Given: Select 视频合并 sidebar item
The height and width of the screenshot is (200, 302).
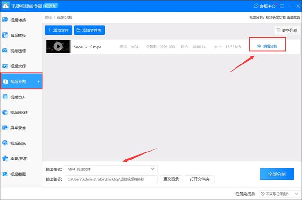Looking at the screenshot, I should pyautogui.click(x=18, y=97).
